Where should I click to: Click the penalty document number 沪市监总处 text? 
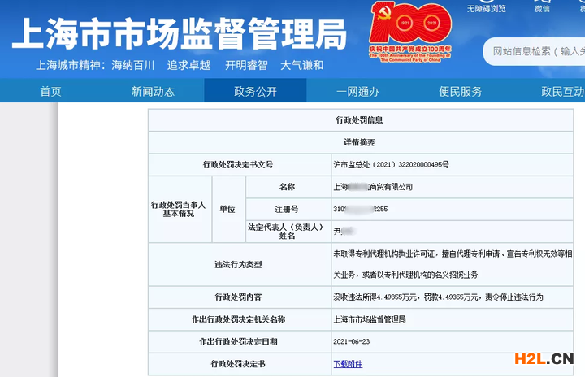(x=391, y=164)
